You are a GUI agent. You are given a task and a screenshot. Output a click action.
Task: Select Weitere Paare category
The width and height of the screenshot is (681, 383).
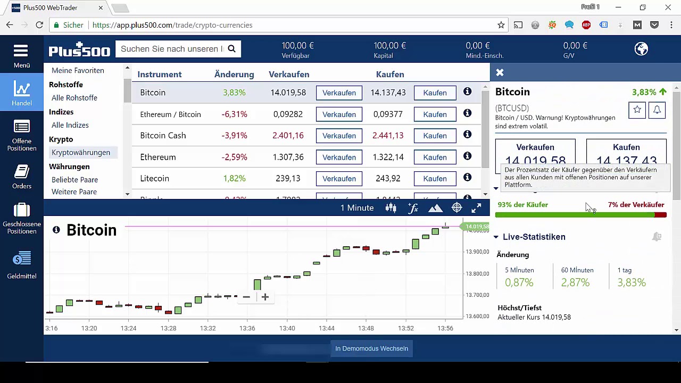(x=74, y=191)
